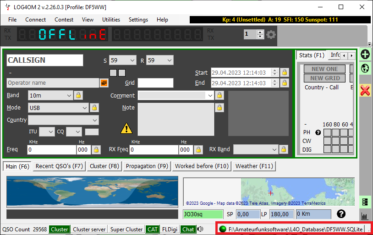
Task: Switch to Propagation (F9) tab
Action: click(147, 166)
